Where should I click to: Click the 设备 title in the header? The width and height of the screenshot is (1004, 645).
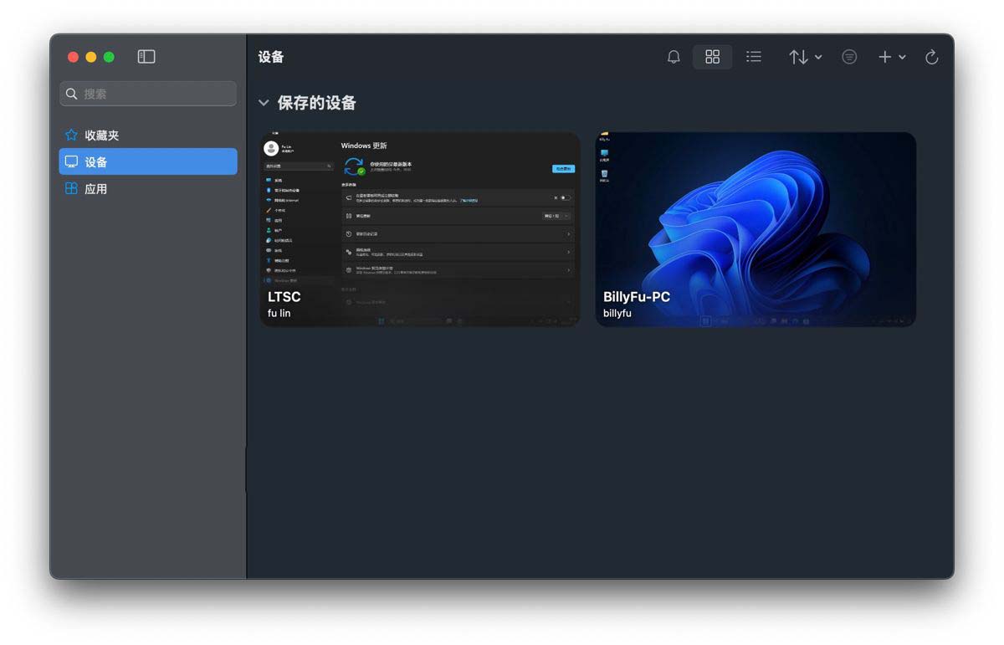pos(271,57)
